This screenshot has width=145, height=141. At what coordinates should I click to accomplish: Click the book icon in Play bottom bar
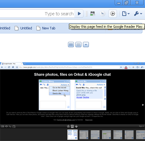[2, 126]
